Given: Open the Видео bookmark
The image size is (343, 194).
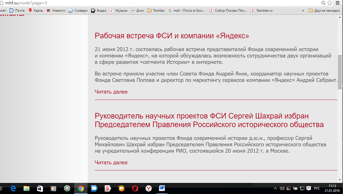Looking at the screenshot, I should 99,11.
